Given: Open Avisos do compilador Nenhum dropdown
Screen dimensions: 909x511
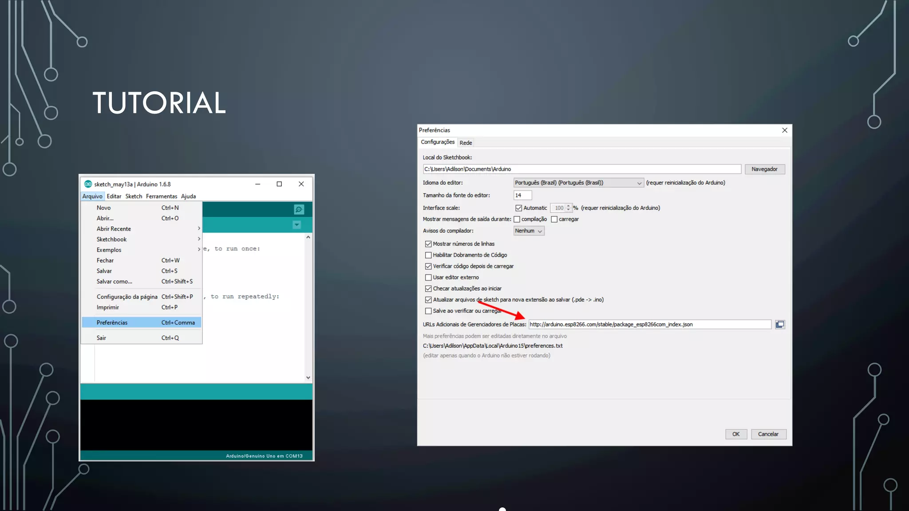Looking at the screenshot, I should click(529, 231).
